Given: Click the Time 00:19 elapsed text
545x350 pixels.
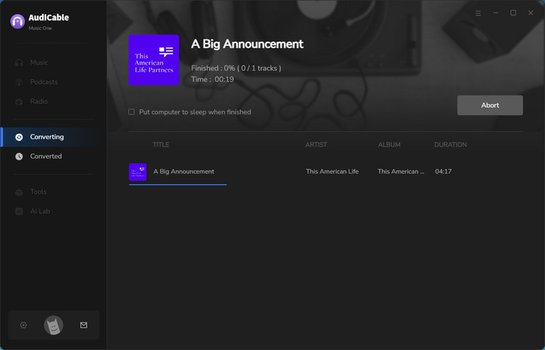Looking at the screenshot, I should pos(213,79).
